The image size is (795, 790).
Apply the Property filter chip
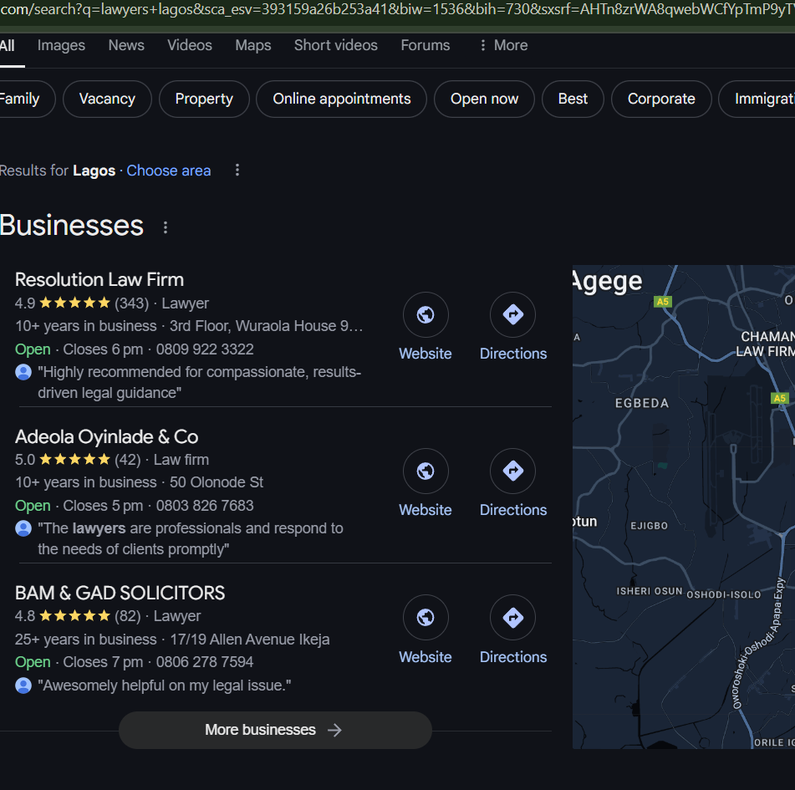click(204, 99)
